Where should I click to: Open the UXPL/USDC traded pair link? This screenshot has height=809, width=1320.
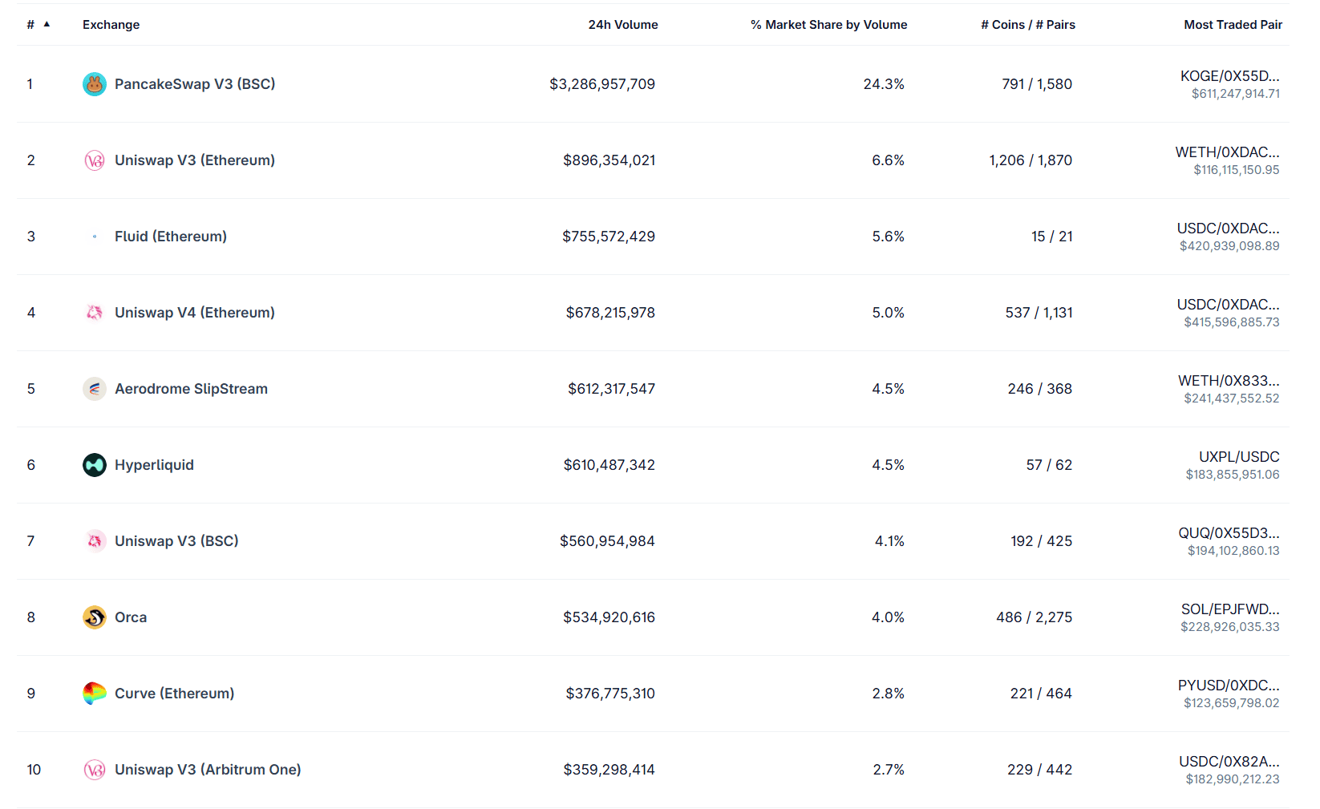click(x=1238, y=457)
